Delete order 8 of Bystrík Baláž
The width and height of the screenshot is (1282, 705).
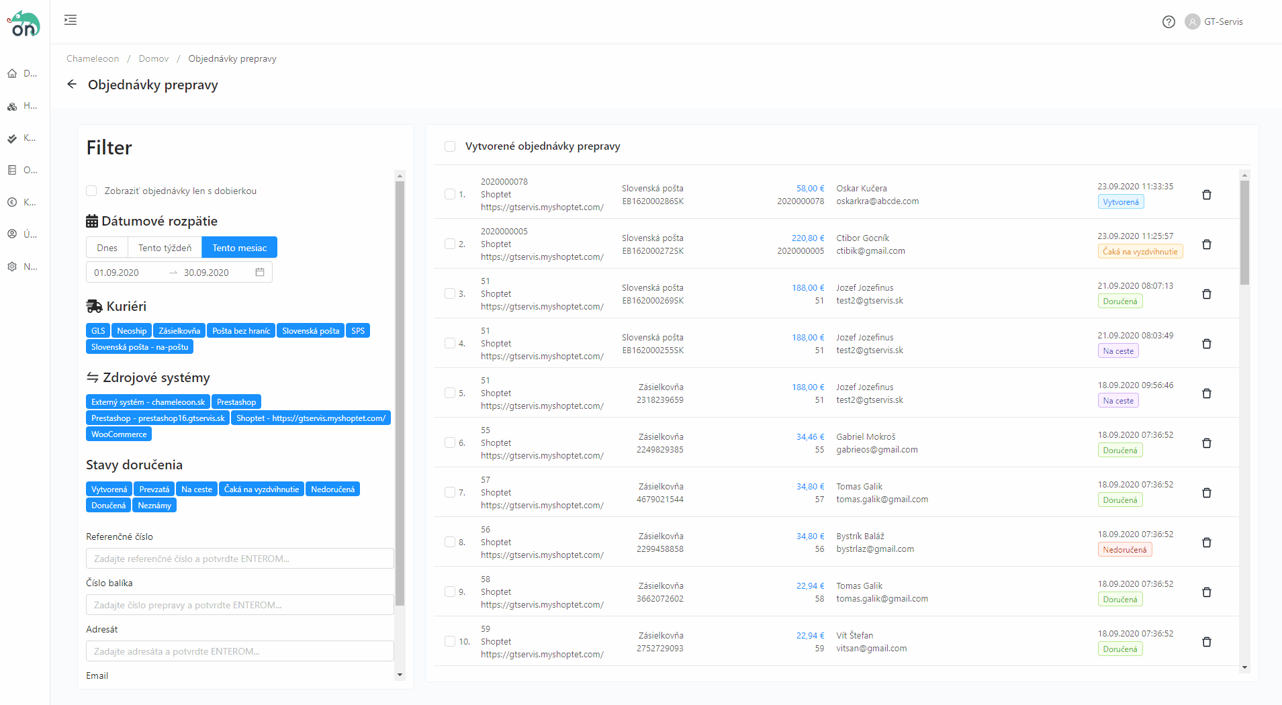[1206, 543]
